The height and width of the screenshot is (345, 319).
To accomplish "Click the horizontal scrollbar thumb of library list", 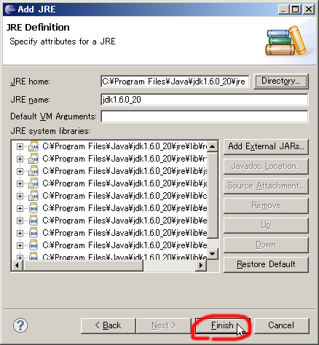I will click(83, 266).
